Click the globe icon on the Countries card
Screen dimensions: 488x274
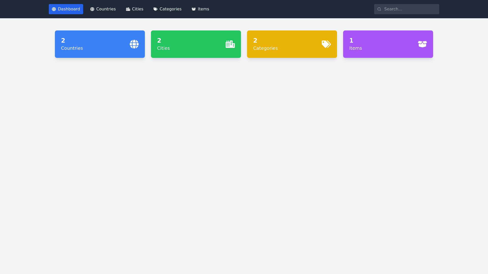point(134,44)
